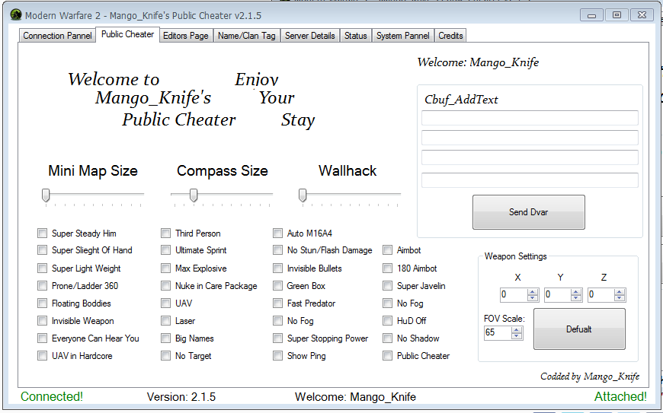Open the Status tab
This screenshot has height=413, width=663.
tap(356, 36)
